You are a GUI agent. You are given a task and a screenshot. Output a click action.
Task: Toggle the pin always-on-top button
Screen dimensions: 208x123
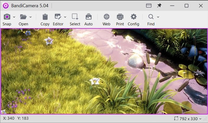159,6
